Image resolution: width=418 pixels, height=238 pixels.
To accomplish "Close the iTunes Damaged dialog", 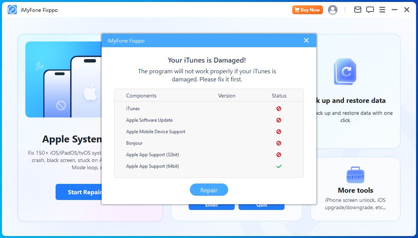I will (306, 40).
